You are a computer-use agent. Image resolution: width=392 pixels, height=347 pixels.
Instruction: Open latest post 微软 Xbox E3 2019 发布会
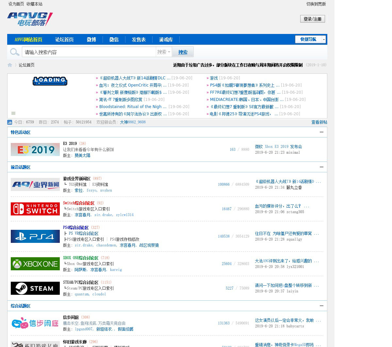coord(278,147)
